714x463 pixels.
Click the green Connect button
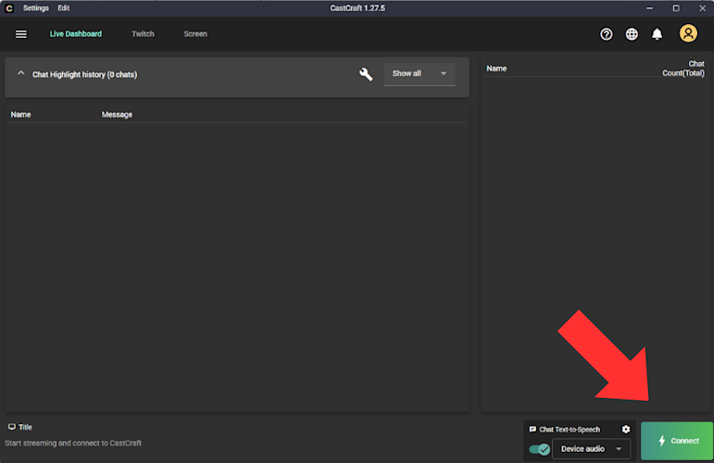pos(677,441)
